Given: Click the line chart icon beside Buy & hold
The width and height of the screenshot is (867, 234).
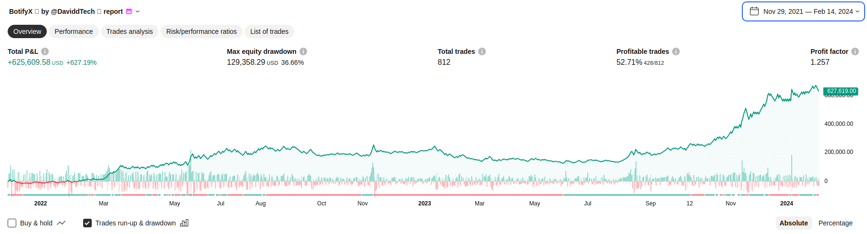Looking at the screenshot, I should coord(61,223).
